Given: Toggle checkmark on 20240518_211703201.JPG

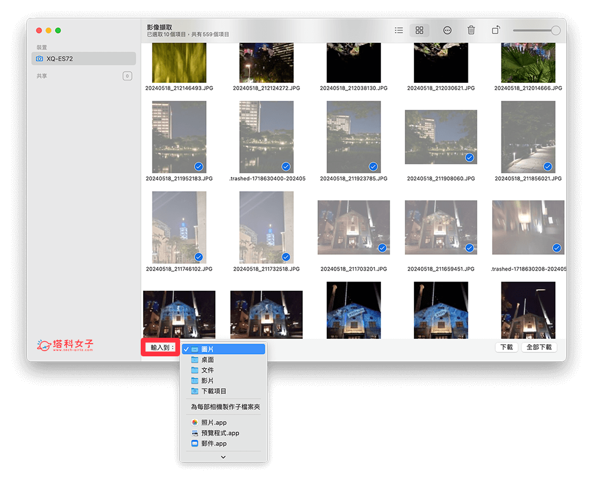Looking at the screenshot, I should point(382,248).
